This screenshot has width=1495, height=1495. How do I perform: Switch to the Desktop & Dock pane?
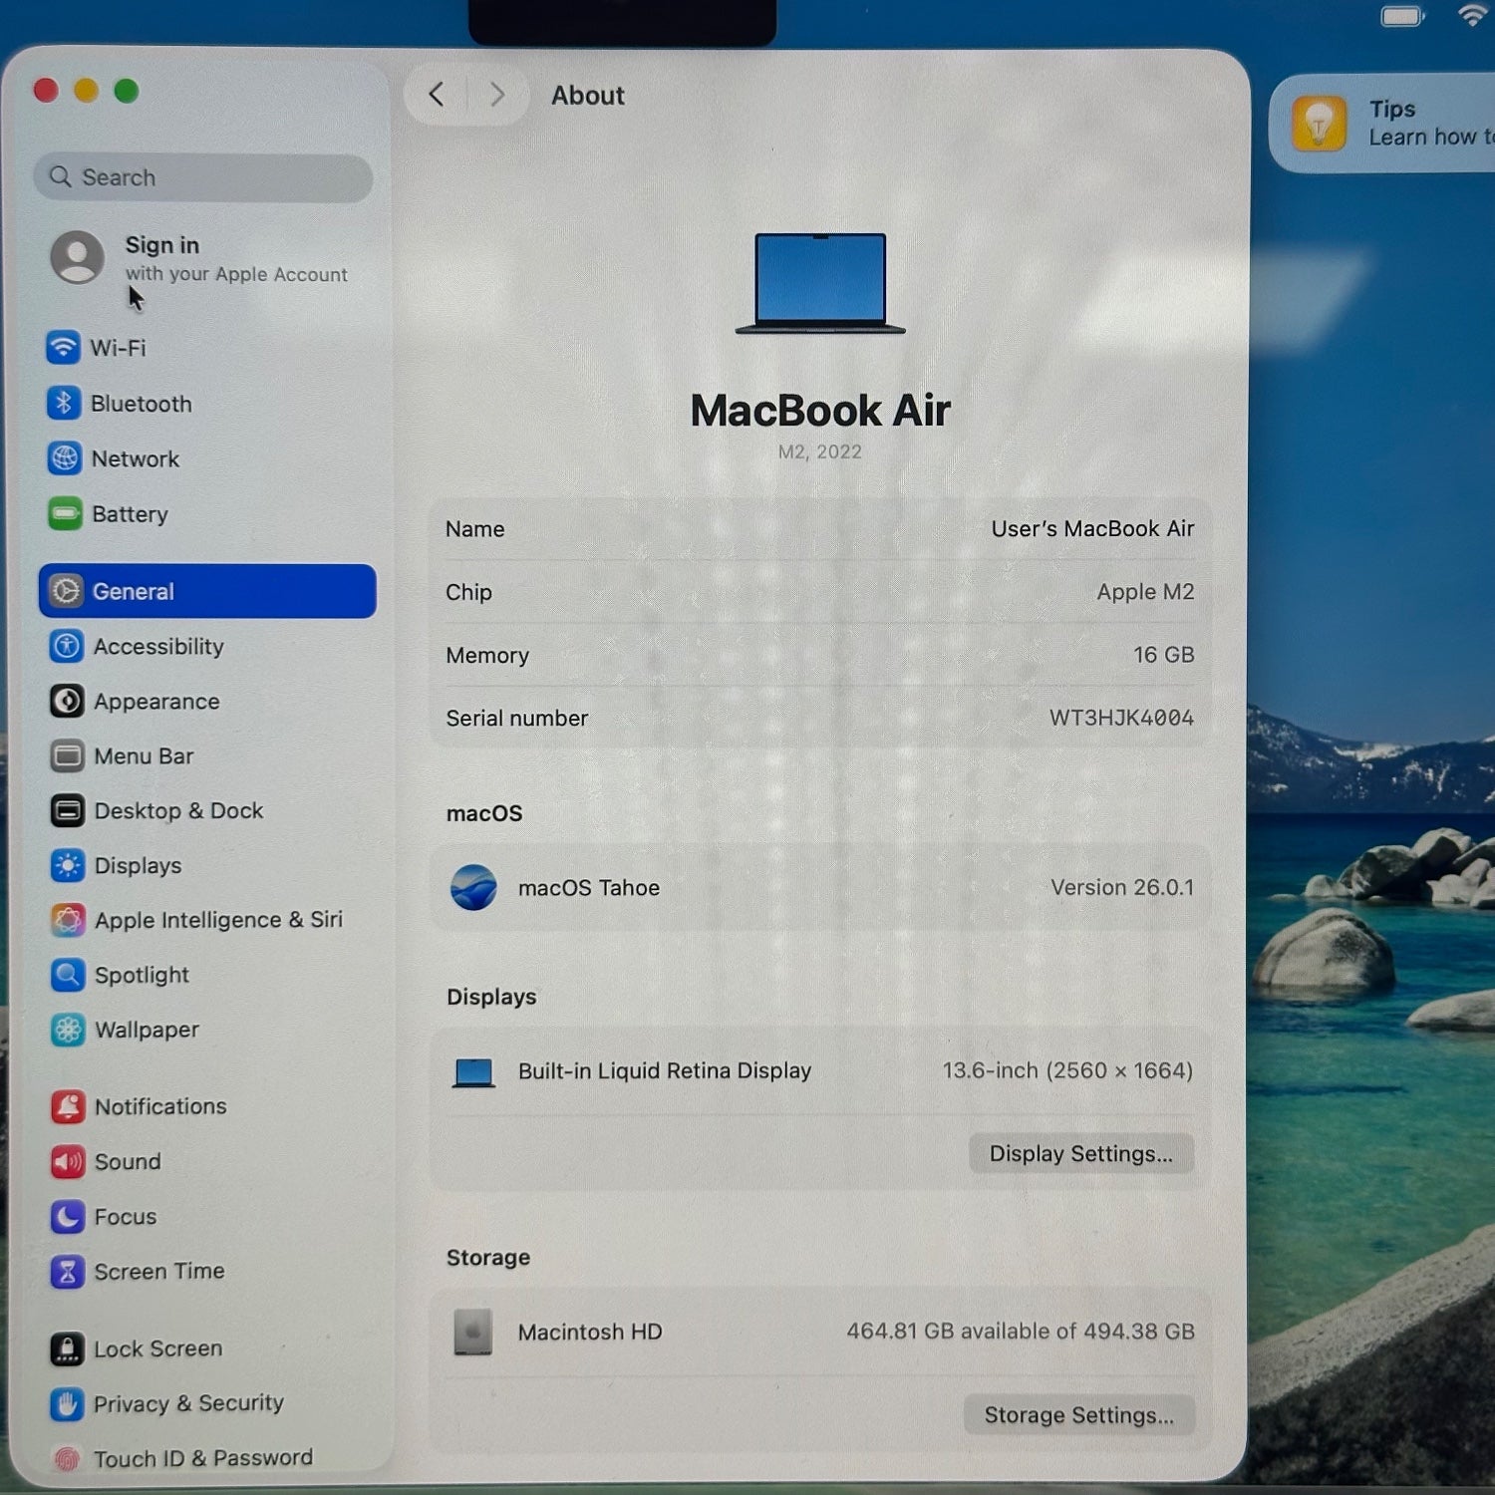(178, 811)
